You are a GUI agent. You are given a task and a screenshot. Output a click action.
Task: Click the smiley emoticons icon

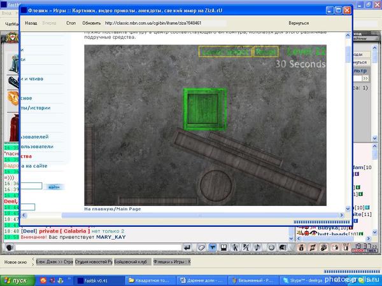(271, 248)
